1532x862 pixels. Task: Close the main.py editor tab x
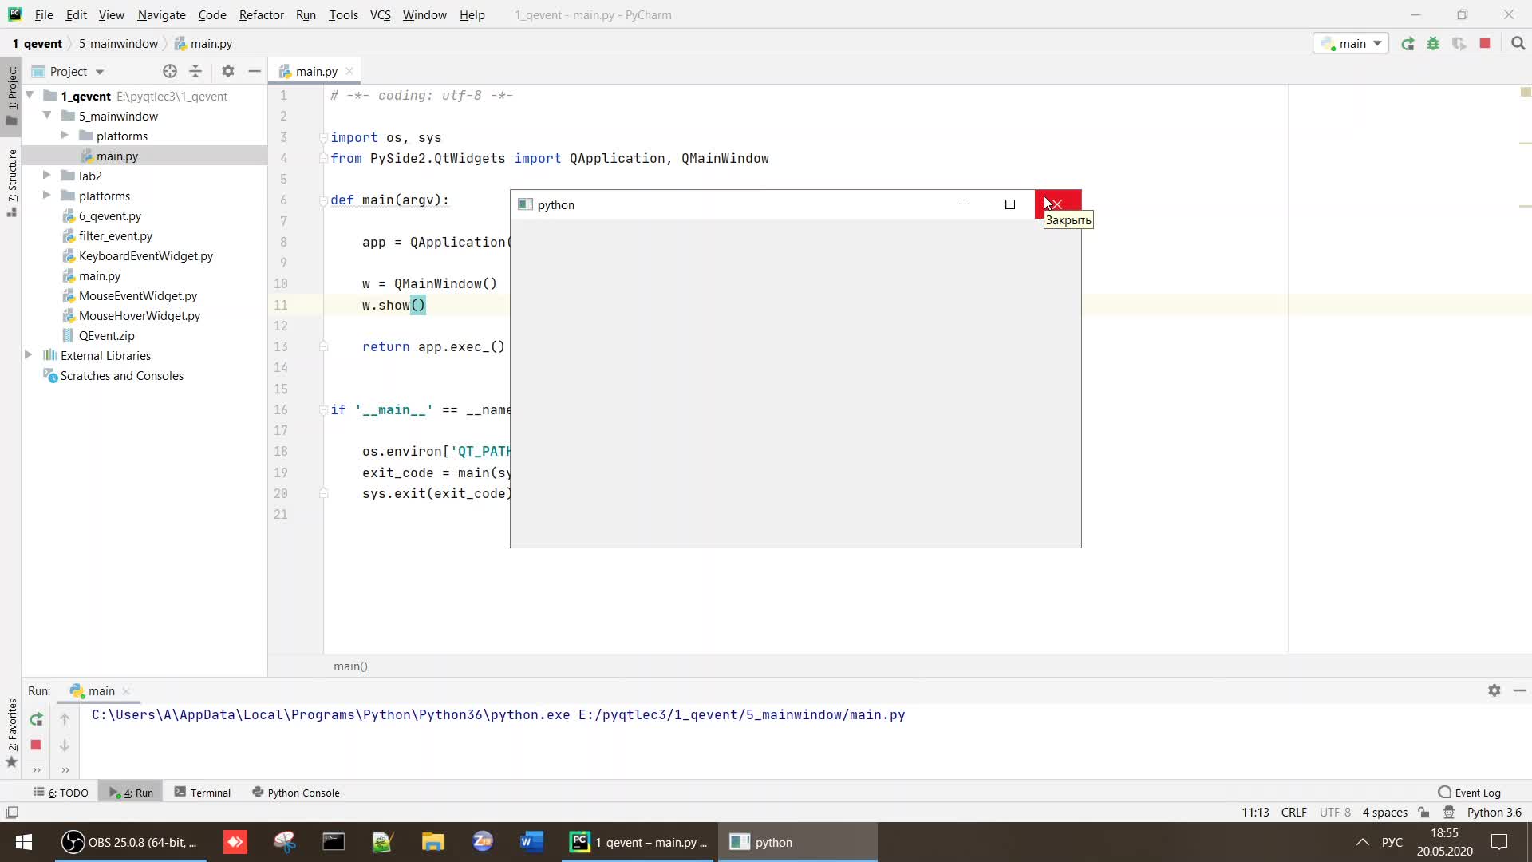coord(349,72)
